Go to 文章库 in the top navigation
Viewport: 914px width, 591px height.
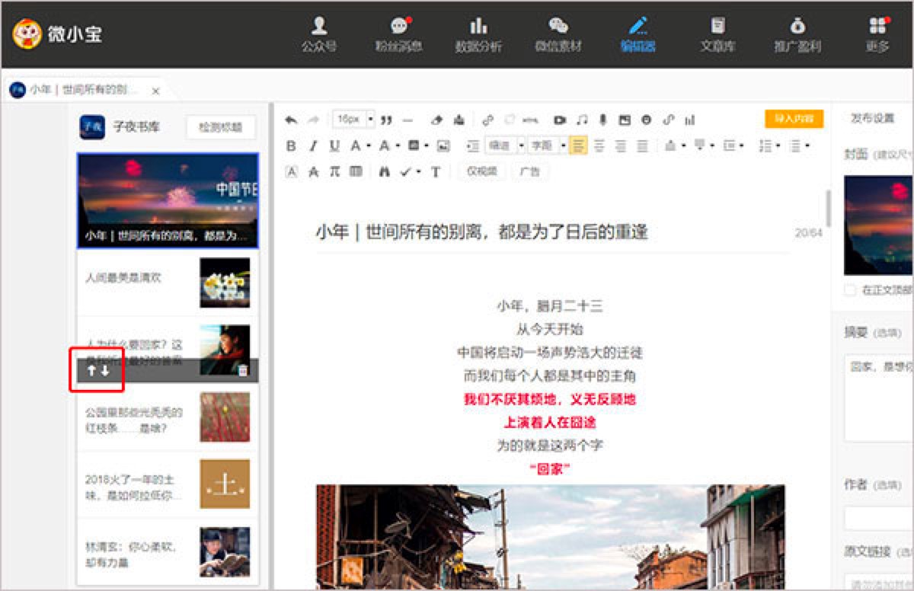(x=717, y=34)
